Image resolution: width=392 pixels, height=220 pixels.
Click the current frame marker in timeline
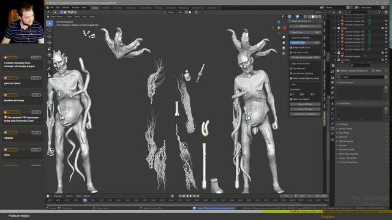[85, 200]
